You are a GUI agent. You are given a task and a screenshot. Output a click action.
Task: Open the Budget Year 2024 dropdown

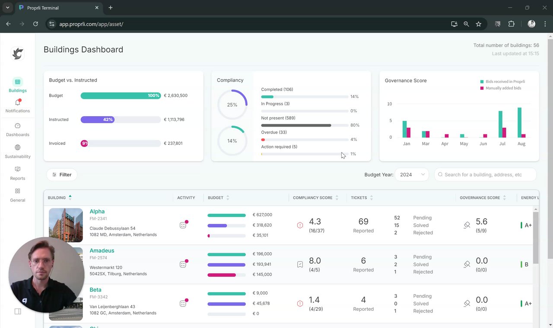tap(412, 175)
